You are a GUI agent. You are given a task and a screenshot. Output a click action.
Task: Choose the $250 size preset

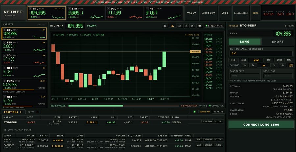243,60
